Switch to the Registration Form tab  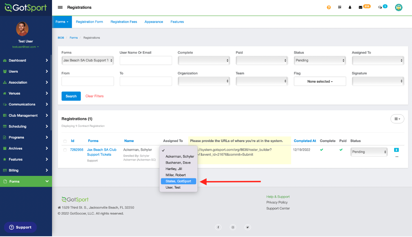(x=89, y=22)
